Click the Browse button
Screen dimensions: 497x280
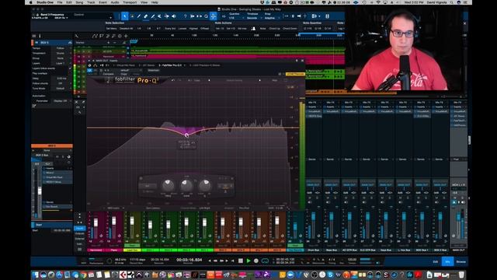point(461,261)
